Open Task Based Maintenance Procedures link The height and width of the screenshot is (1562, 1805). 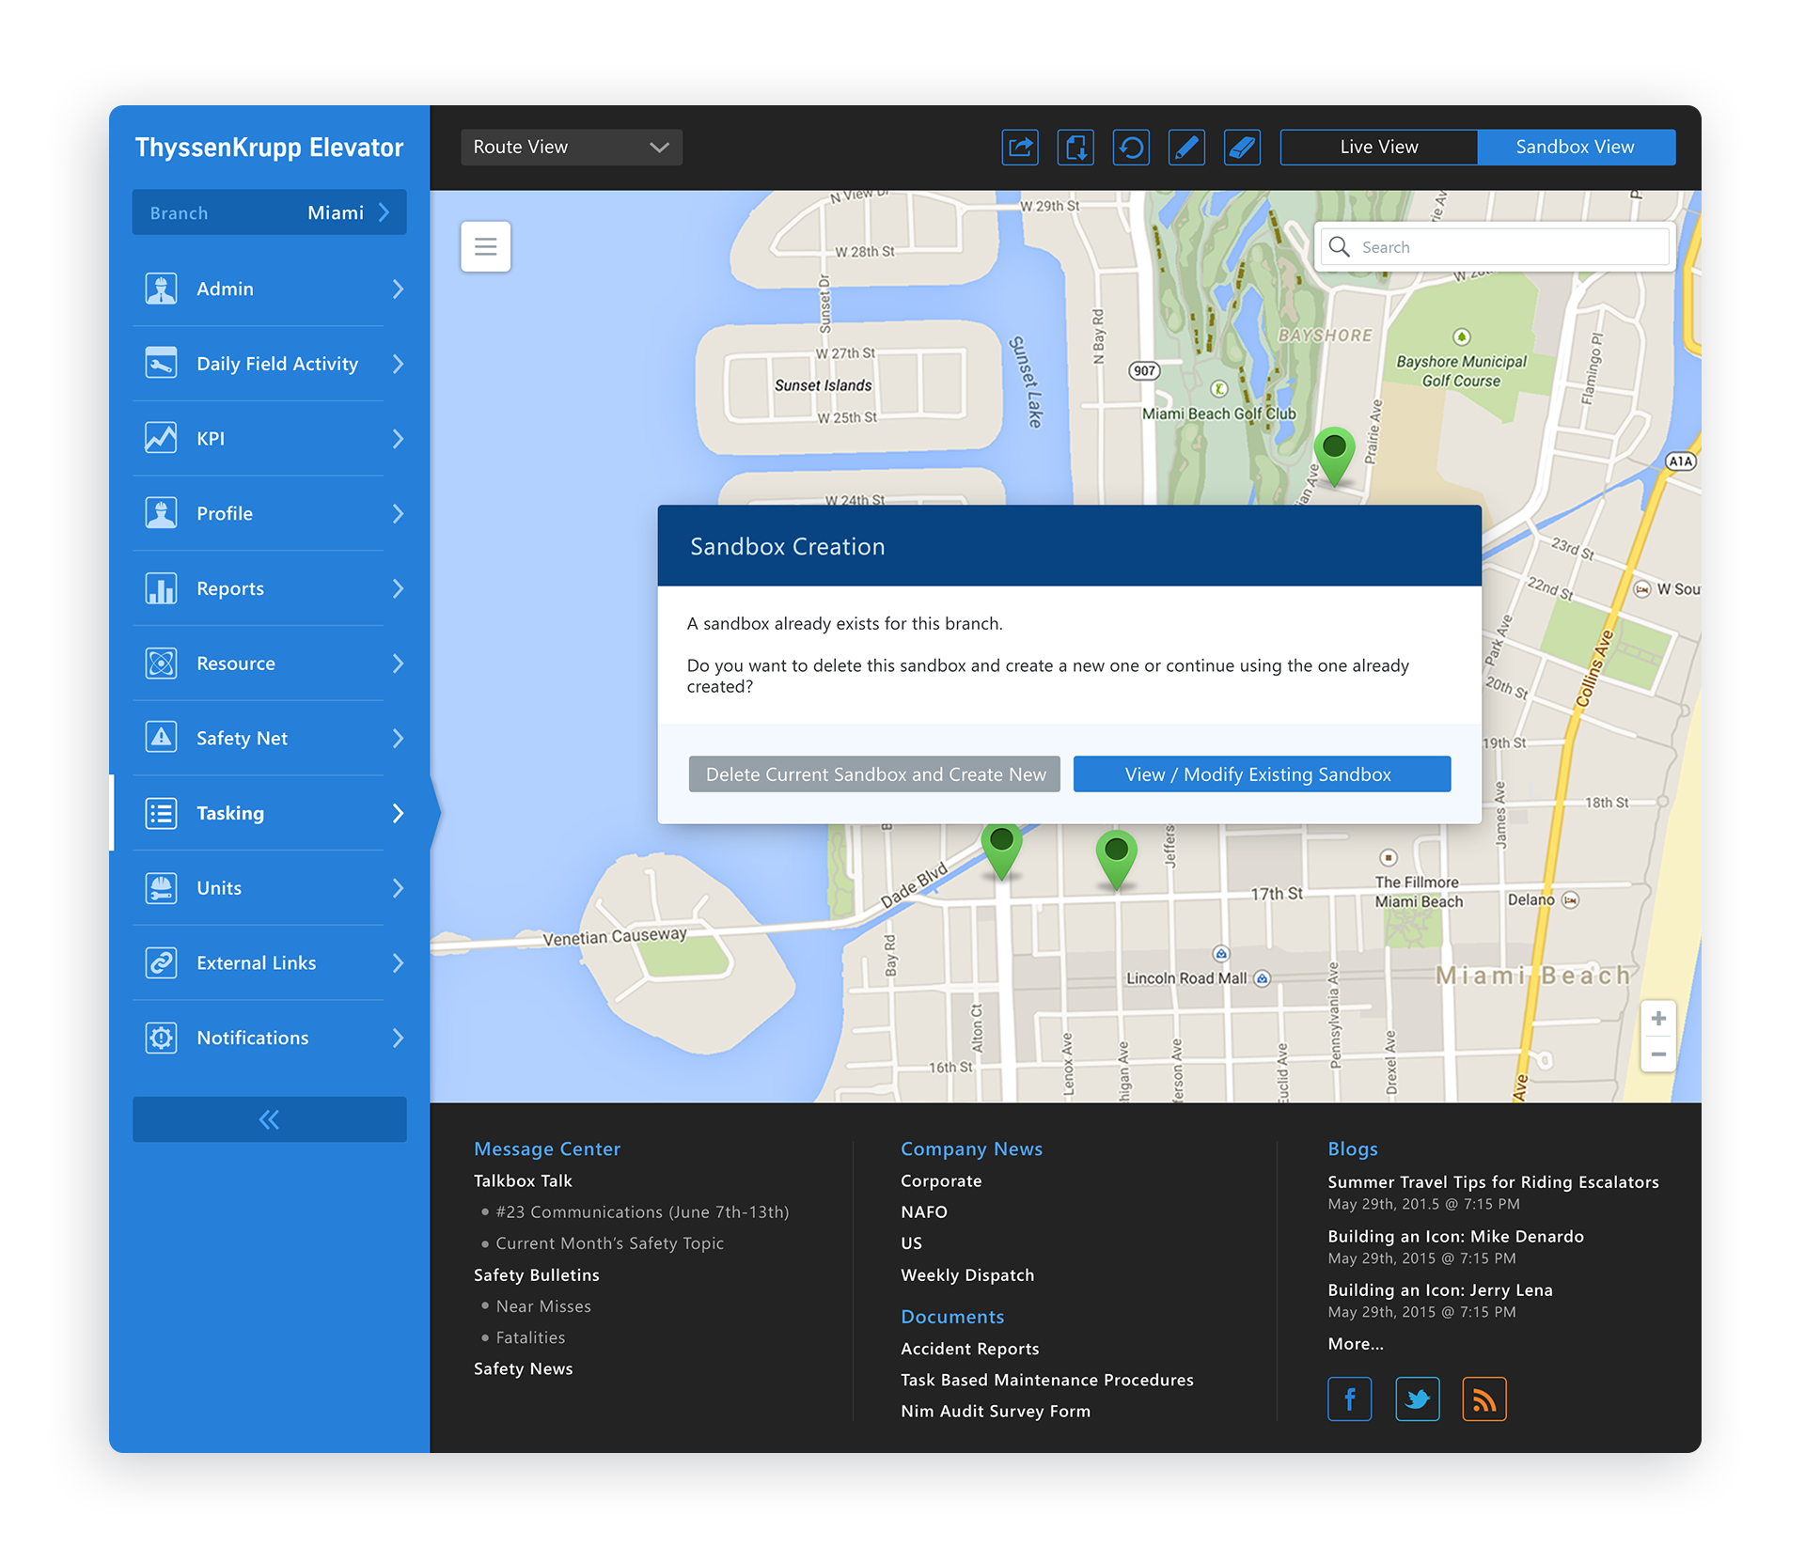point(1047,1380)
